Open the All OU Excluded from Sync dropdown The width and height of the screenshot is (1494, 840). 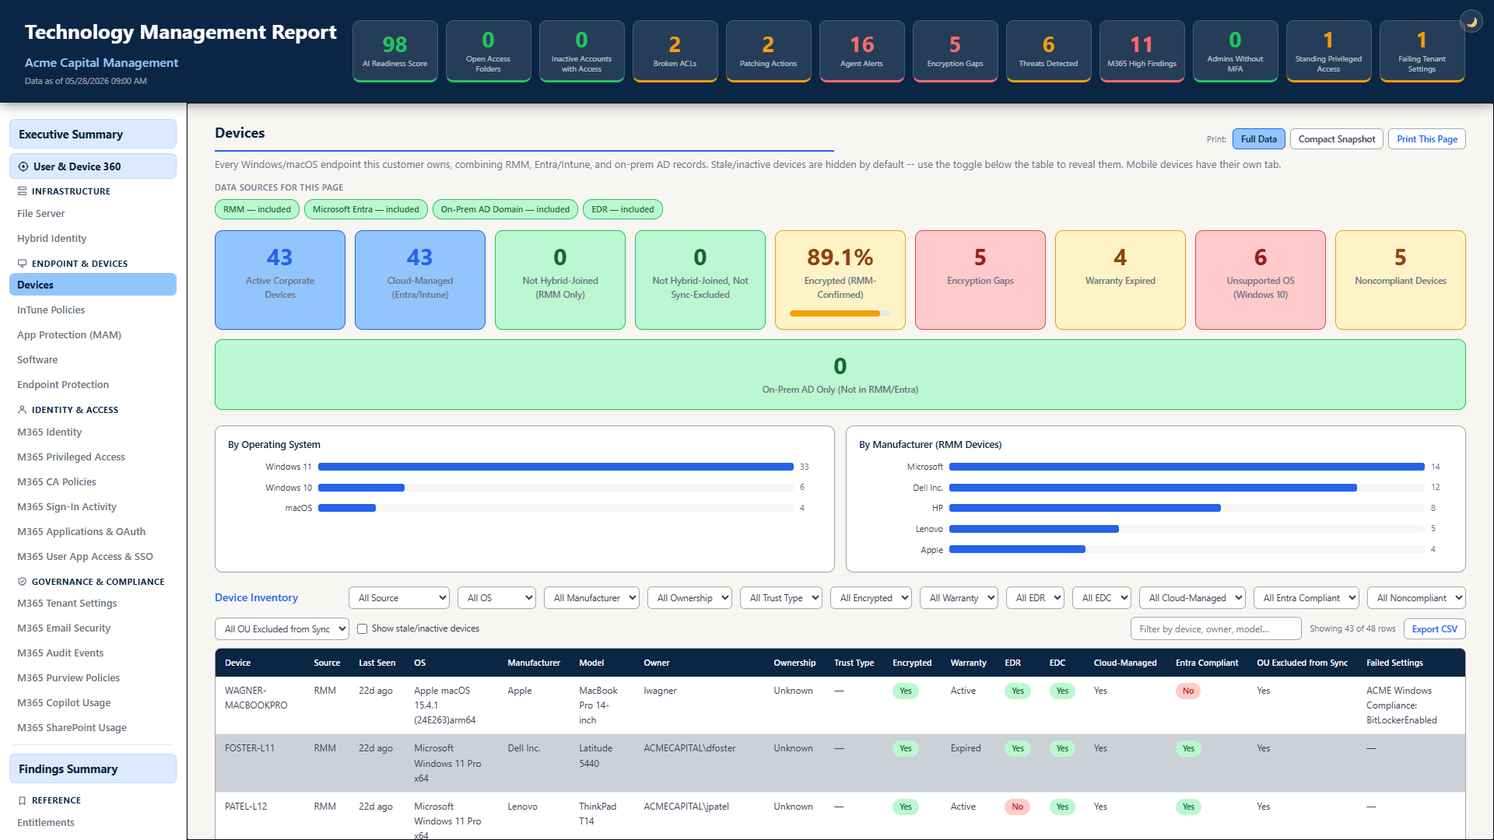click(x=282, y=629)
